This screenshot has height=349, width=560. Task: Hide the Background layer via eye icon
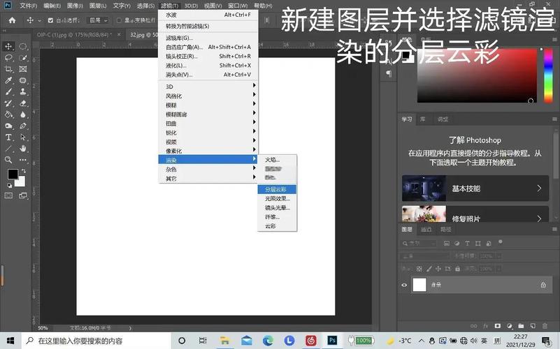tap(404, 285)
